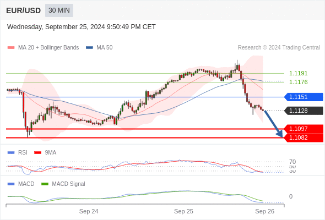Click the 1.1082 red support tag

point(304,137)
